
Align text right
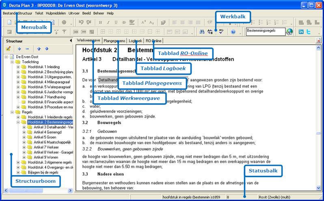(x=190, y=22)
